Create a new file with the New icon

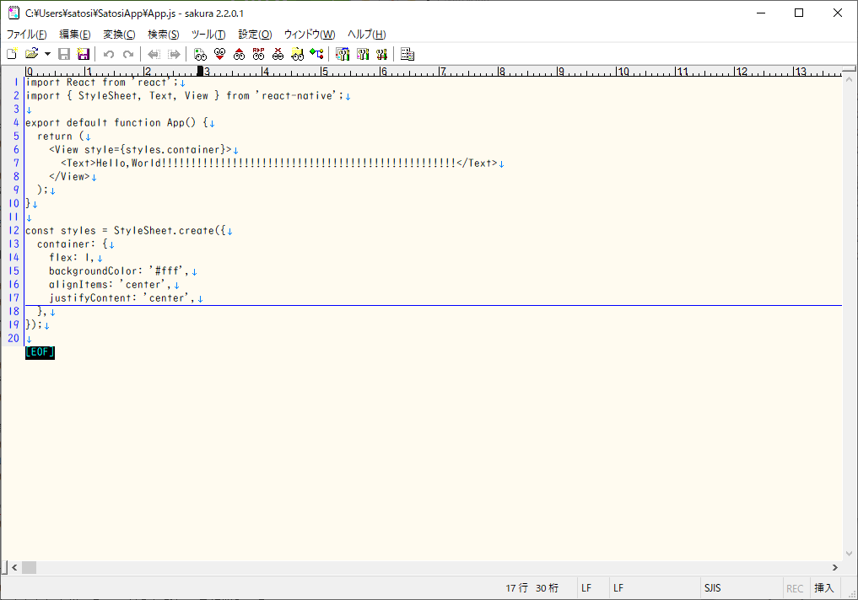coord(12,54)
